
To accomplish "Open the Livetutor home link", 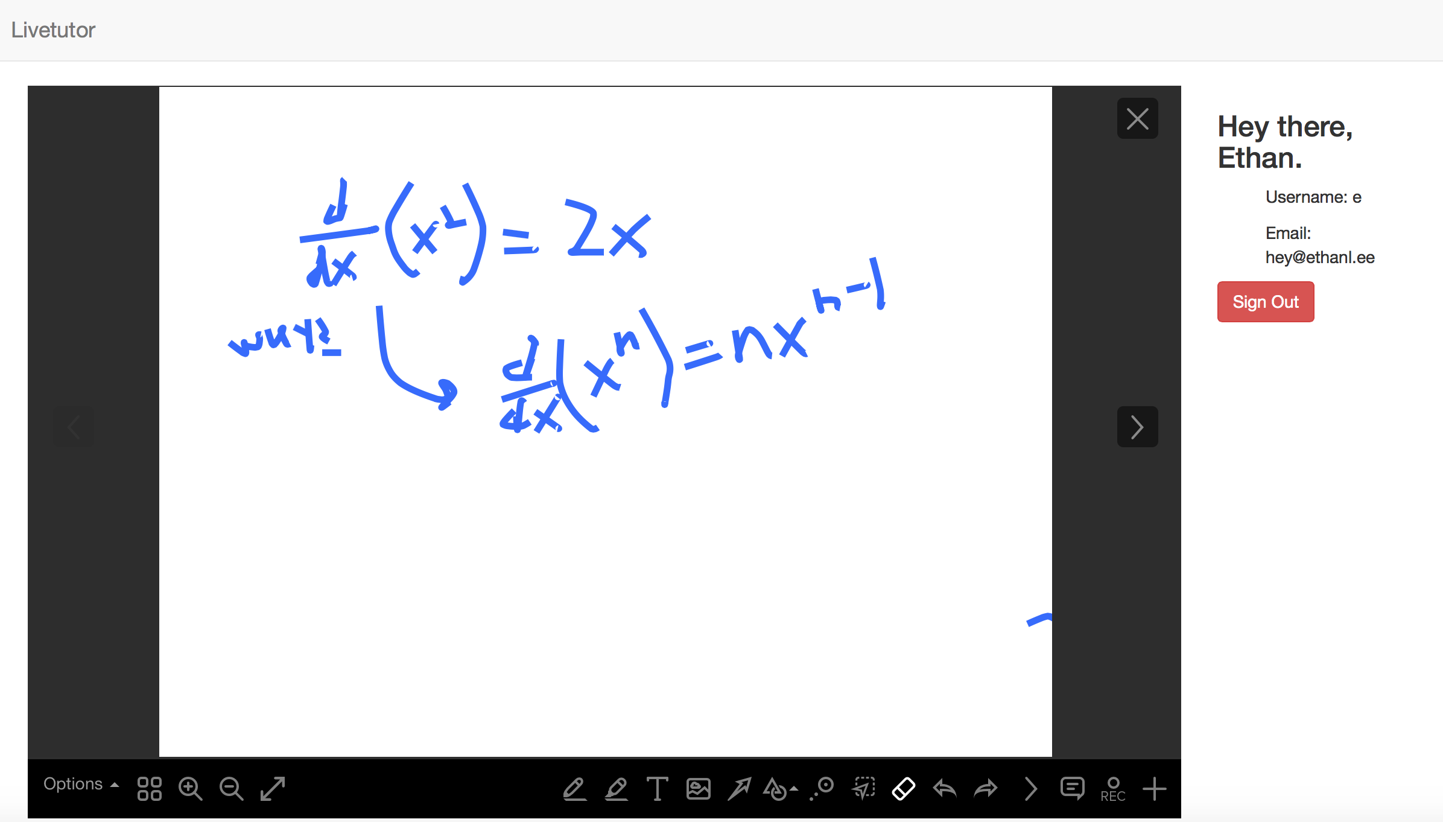I will tap(53, 30).
